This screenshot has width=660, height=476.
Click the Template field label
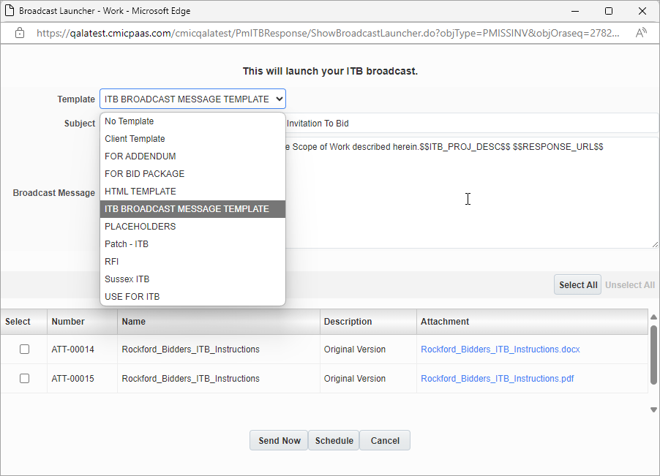pyautogui.click(x=76, y=99)
